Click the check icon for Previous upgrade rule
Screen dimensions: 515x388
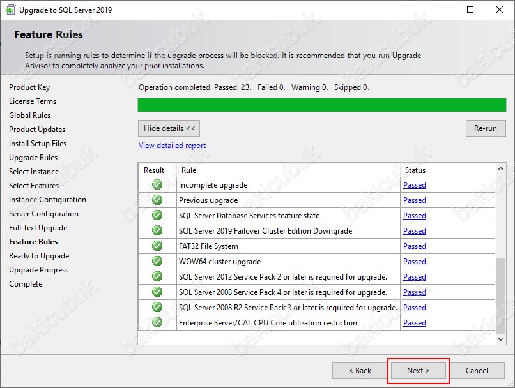tap(157, 200)
